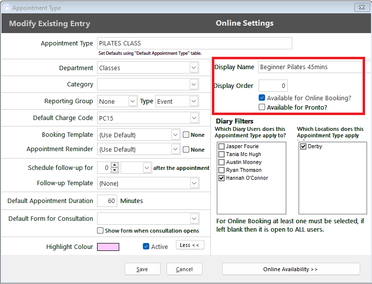The image size is (372, 284).
Task: Click the Appointment Type app icon in title bar
Action: pos(6,7)
